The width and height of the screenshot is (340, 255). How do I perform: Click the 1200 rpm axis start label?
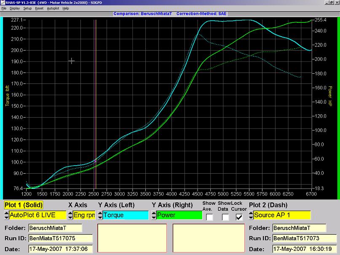tap(27, 194)
